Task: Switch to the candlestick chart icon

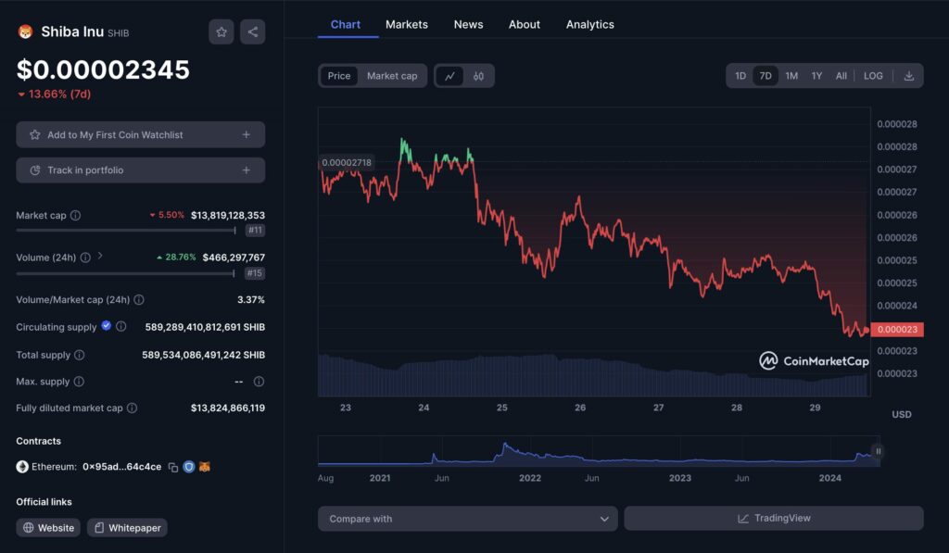Action: point(478,76)
